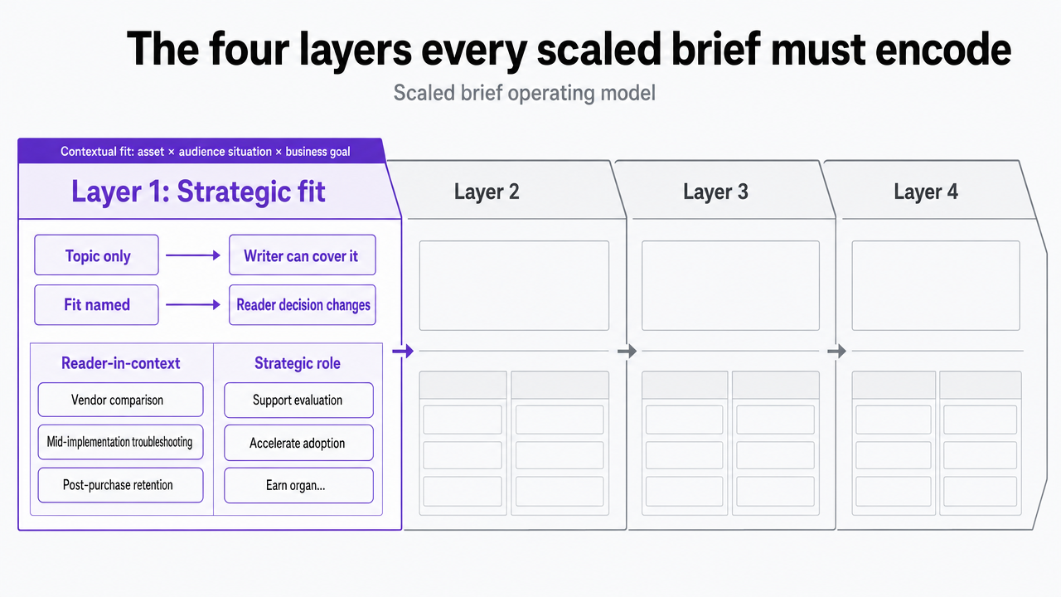Select the Fit named box
The image size is (1061, 597).
coord(96,304)
